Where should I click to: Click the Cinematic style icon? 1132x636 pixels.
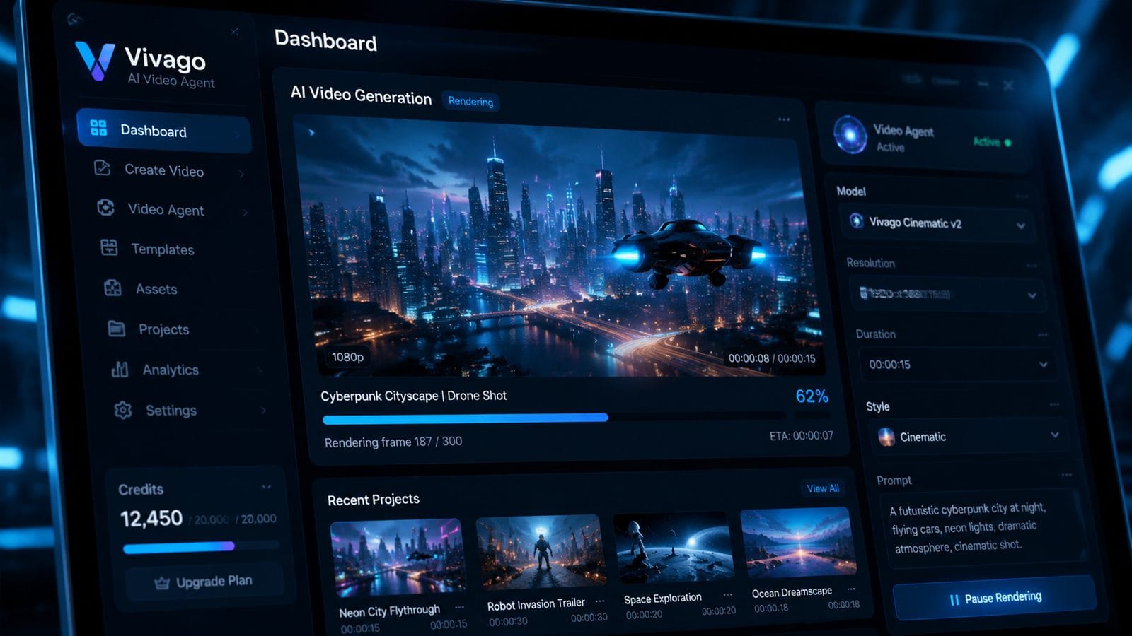coord(886,437)
